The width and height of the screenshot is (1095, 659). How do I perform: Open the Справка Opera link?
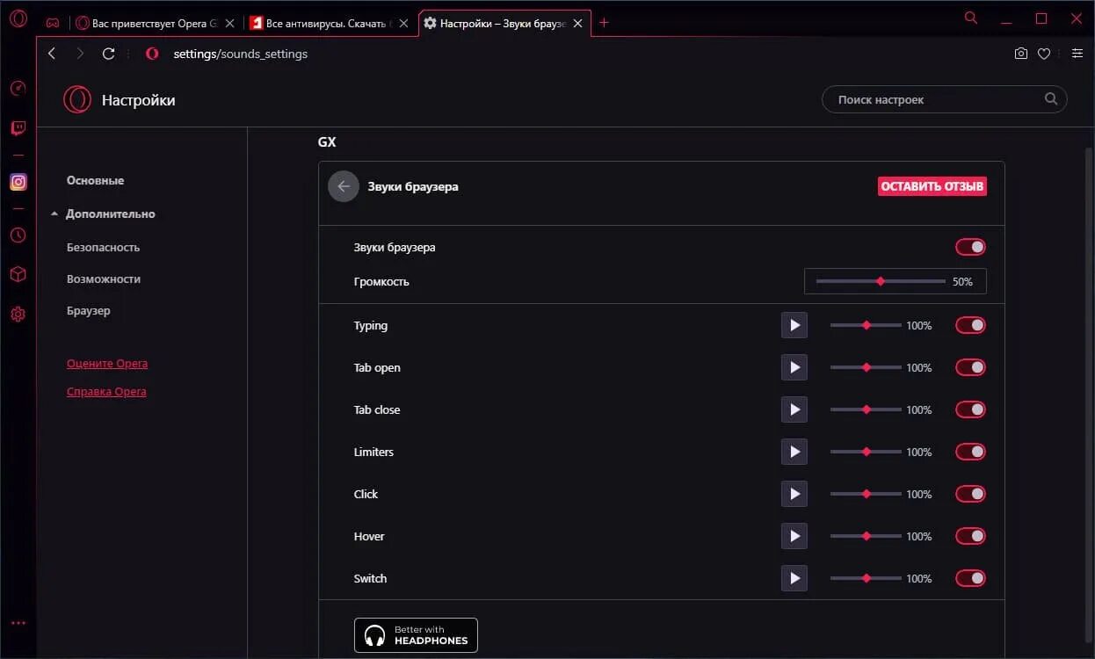click(x=106, y=391)
